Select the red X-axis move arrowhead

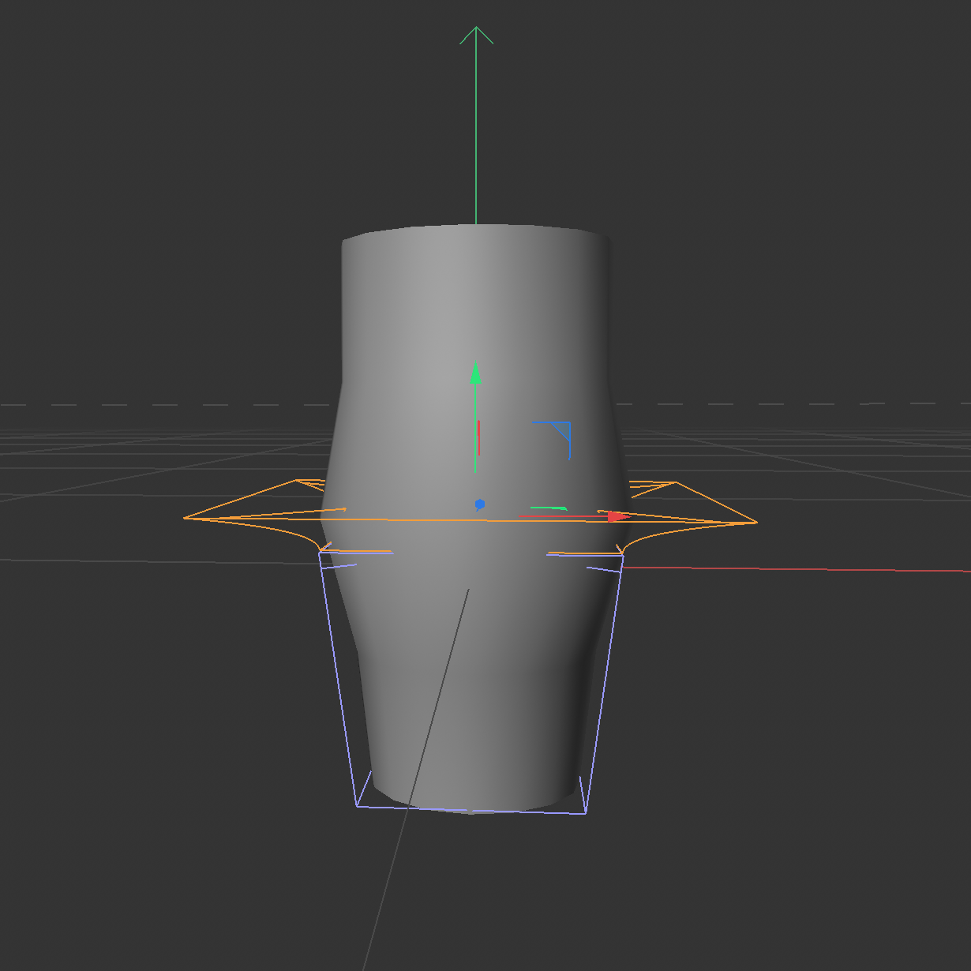616,518
